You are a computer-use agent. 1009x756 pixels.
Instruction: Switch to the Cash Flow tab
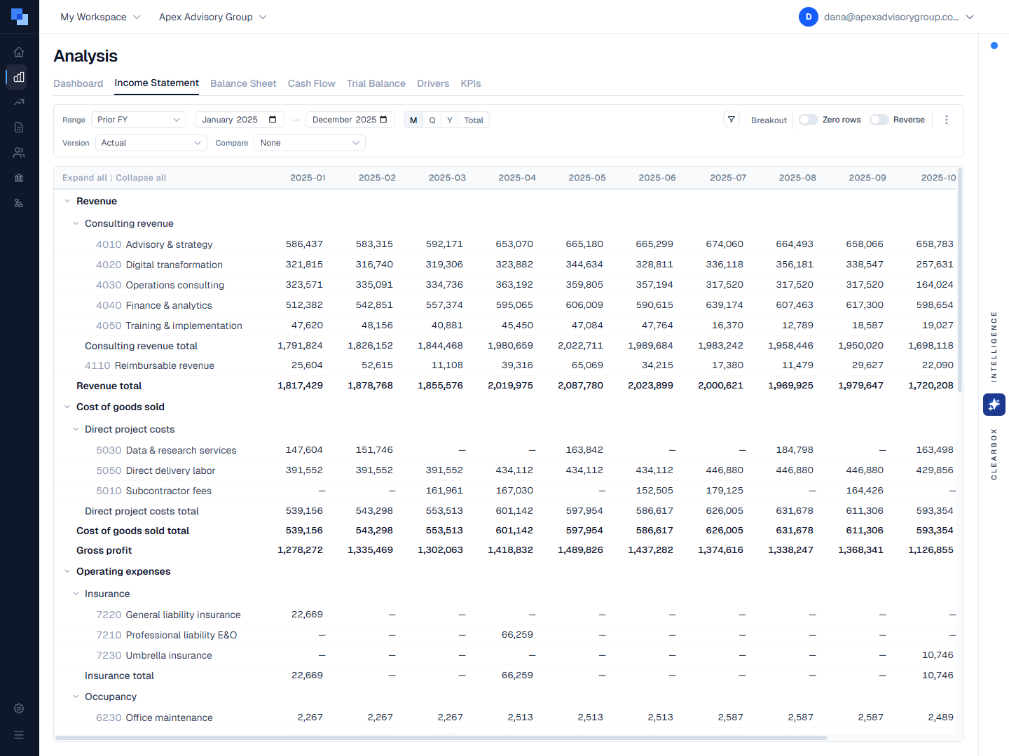tap(312, 83)
